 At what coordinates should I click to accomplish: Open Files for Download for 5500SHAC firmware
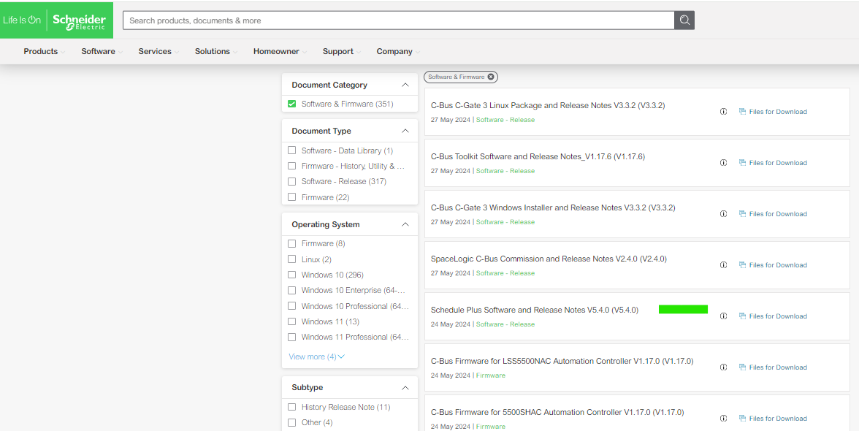tap(773, 419)
